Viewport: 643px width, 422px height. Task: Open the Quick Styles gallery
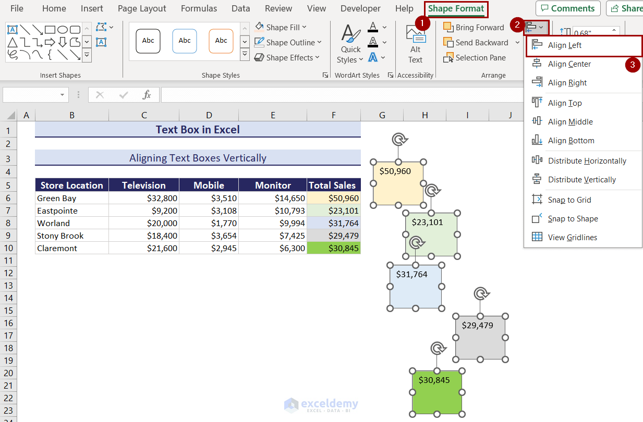(350, 44)
